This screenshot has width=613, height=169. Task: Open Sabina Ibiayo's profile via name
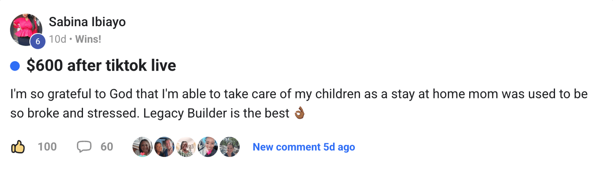[x=87, y=22]
